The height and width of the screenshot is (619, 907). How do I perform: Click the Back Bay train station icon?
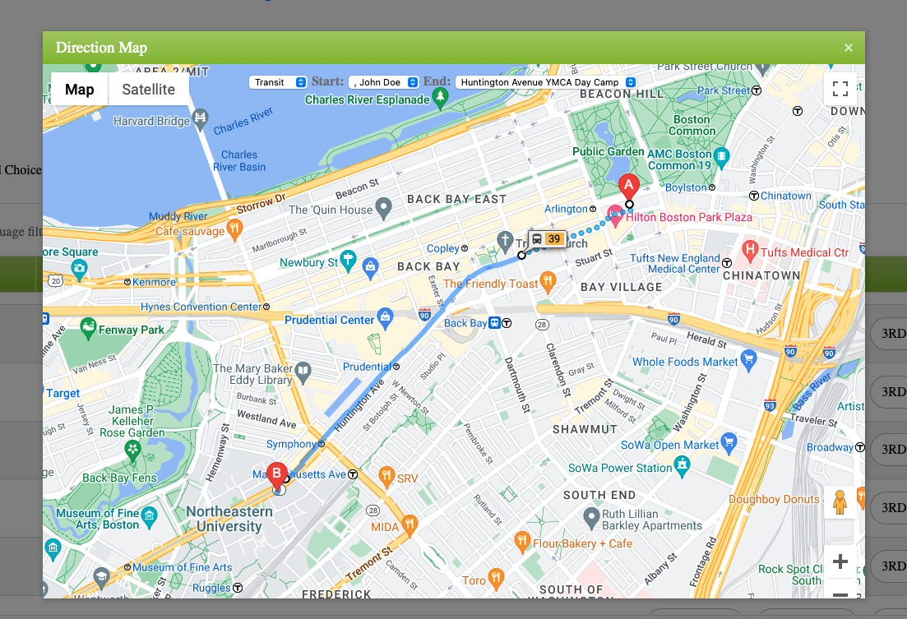(x=494, y=323)
